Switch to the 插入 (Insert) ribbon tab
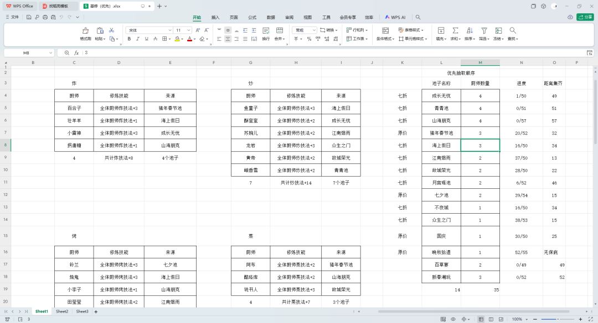 pyautogui.click(x=215, y=17)
